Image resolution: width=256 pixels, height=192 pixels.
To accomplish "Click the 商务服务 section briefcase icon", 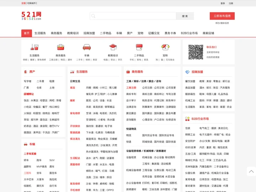I will (128, 72).
